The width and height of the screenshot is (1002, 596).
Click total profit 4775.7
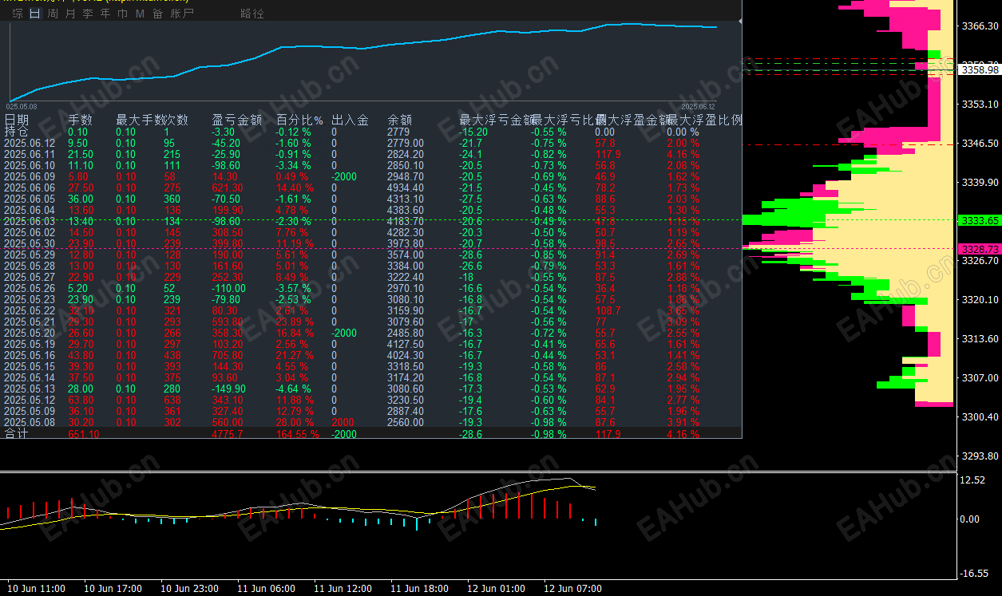(x=228, y=434)
